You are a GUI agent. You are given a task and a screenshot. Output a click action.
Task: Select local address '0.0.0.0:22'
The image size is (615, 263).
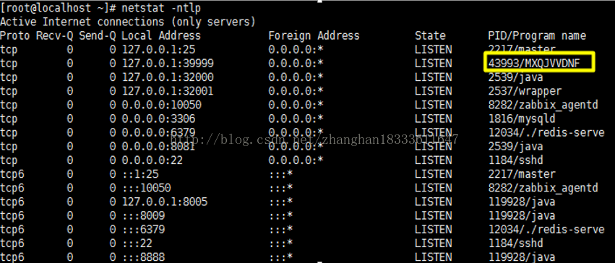pyautogui.click(x=152, y=160)
